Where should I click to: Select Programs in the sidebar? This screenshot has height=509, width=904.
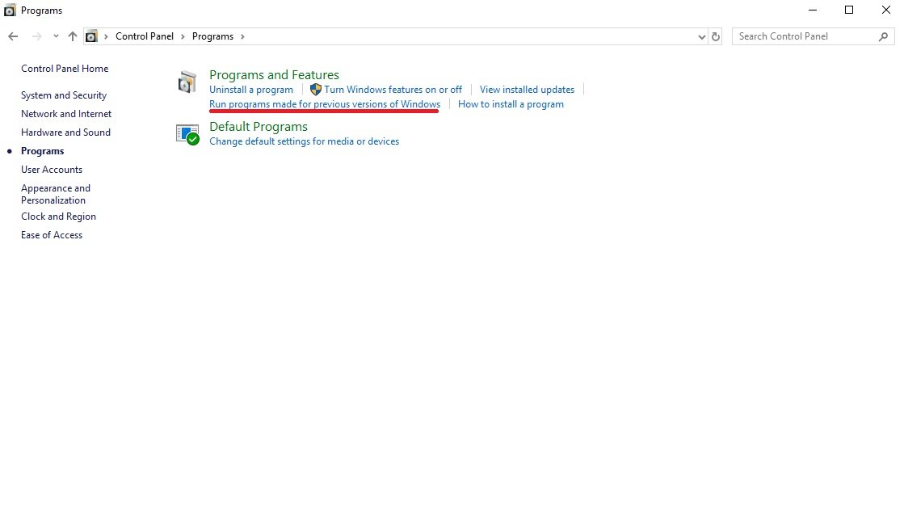point(43,151)
